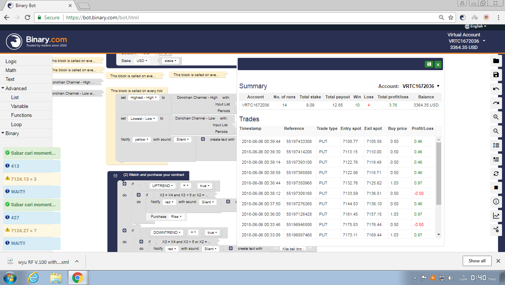Save the summary using green disk button
Viewport: 505px width, 285px height.
429,64
